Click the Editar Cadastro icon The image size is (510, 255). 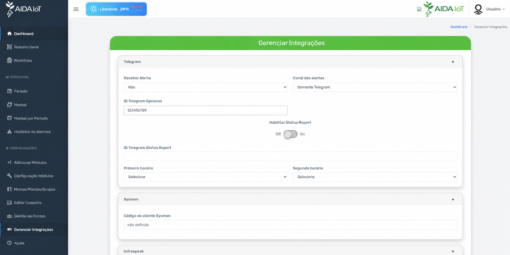(9, 203)
